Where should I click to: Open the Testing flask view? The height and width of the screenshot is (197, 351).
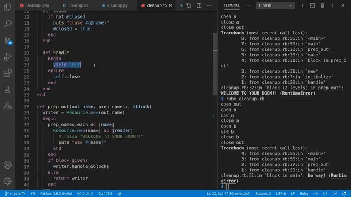tap(7, 89)
